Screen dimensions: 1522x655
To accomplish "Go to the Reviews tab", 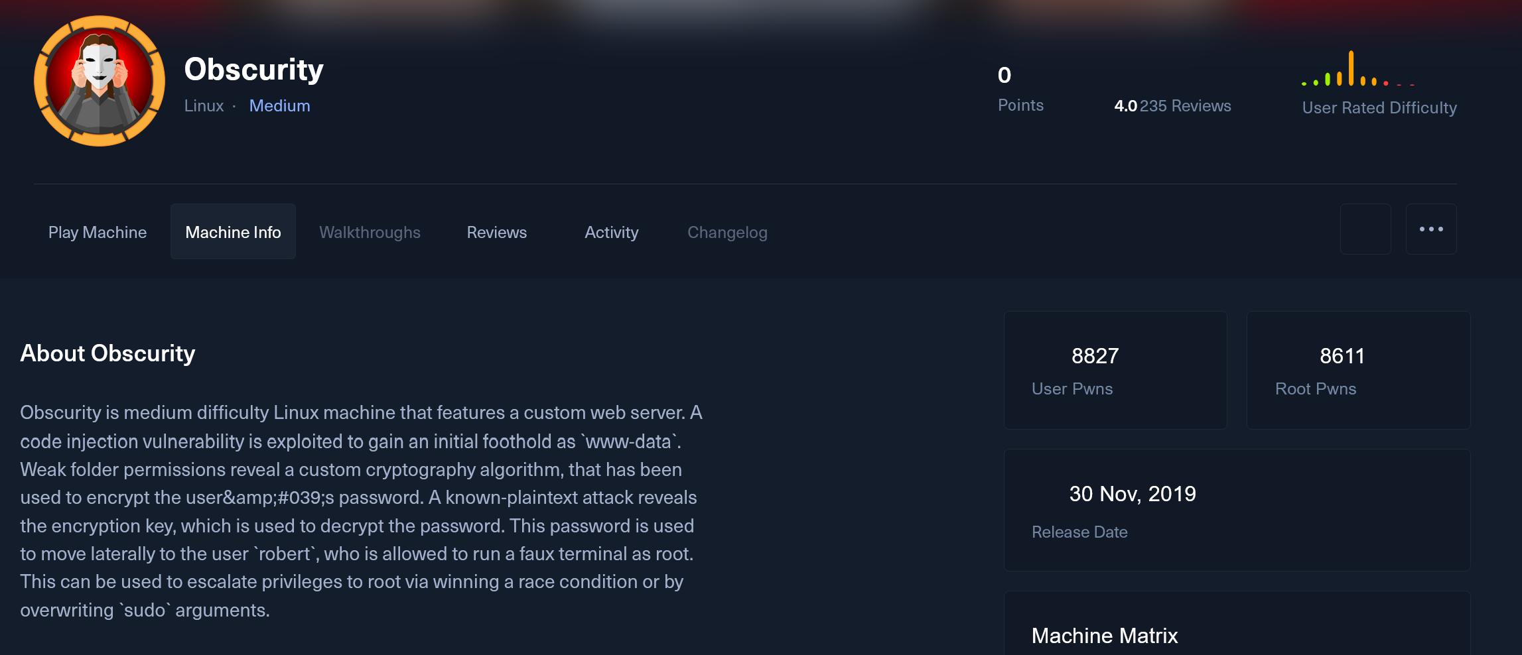I will [497, 232].
